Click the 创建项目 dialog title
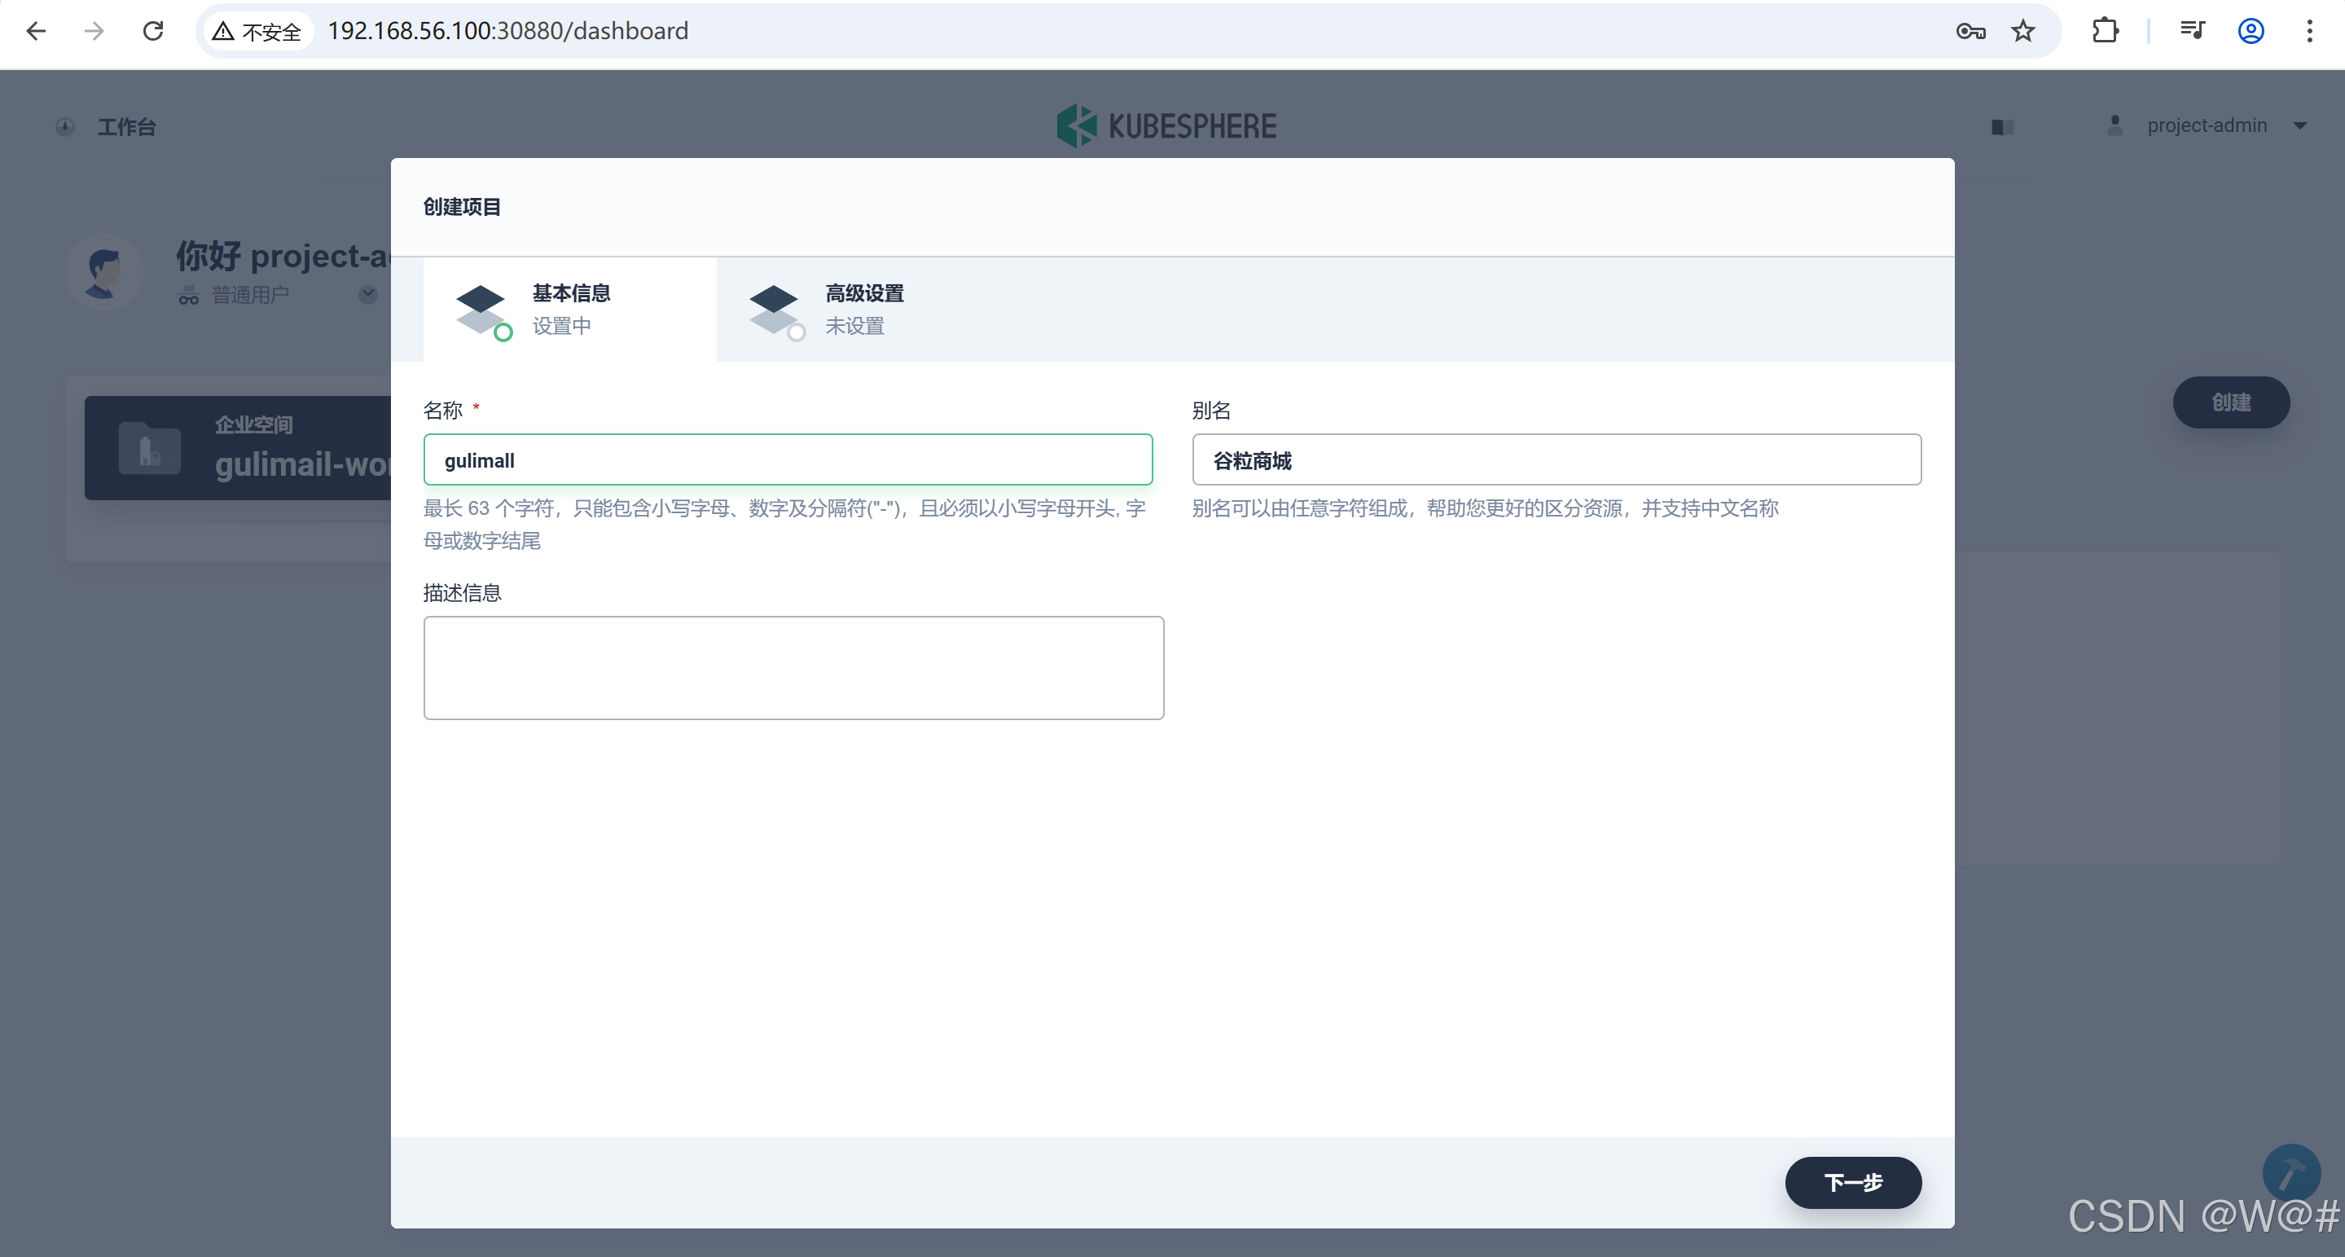Screen dimensions: 2345x1257 click(x=462, y=207)
